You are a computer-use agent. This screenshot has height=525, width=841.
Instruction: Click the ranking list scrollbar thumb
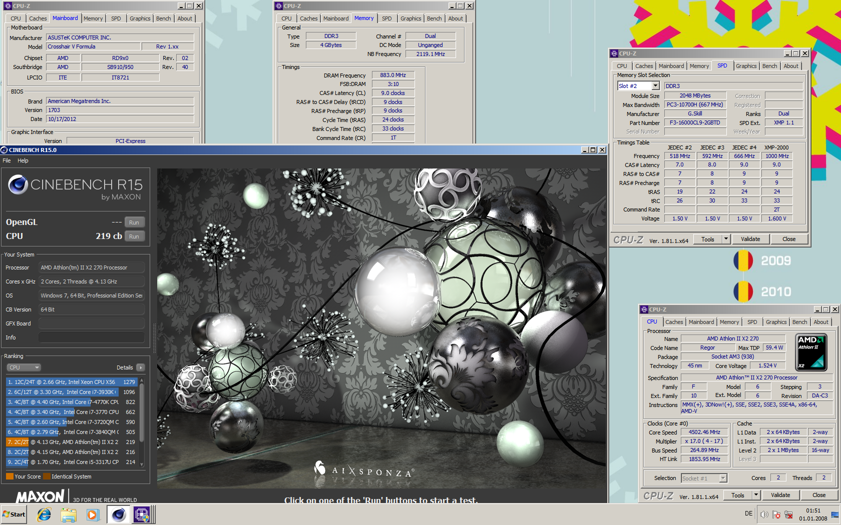[x=142, y=412]
